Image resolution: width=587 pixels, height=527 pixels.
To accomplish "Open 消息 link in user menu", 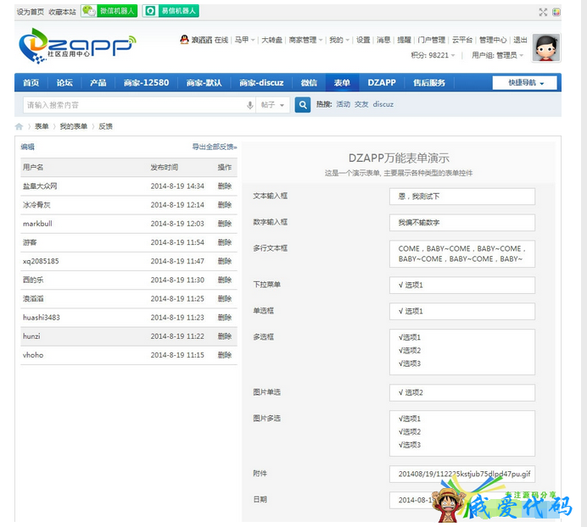I will point(383,40).
